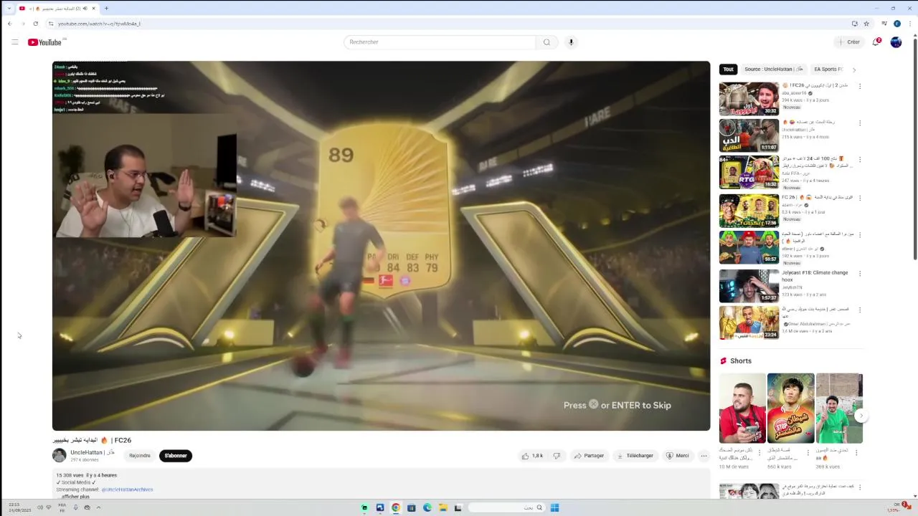This screenshot has width=918, height=516.
Task: Select the EA Sports FC chip
Action: coord(828,70)
